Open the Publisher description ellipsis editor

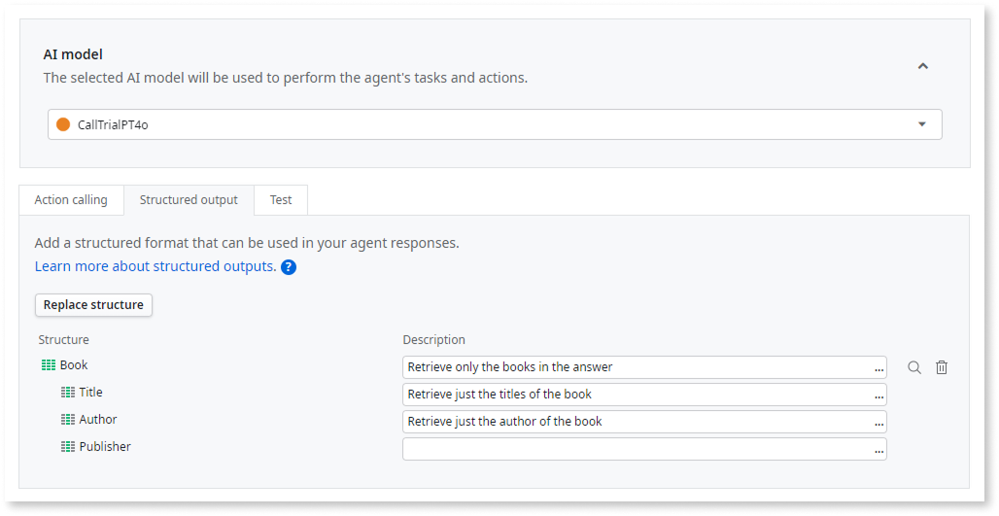878,449
